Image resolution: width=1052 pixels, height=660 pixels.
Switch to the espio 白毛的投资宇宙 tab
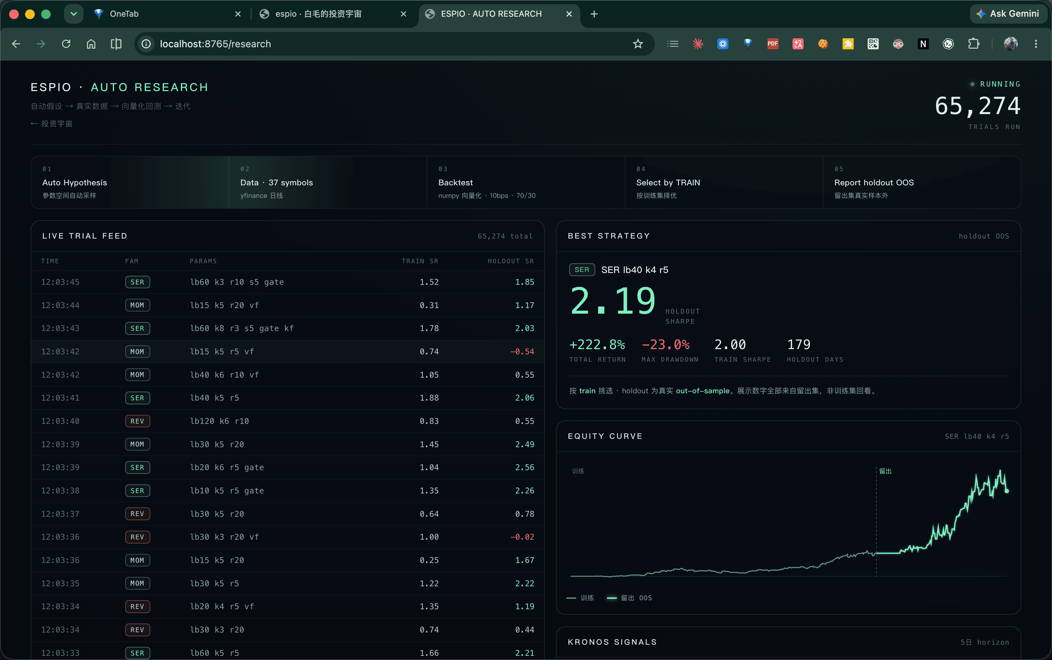pyautogui.click(x=334, y=14)
